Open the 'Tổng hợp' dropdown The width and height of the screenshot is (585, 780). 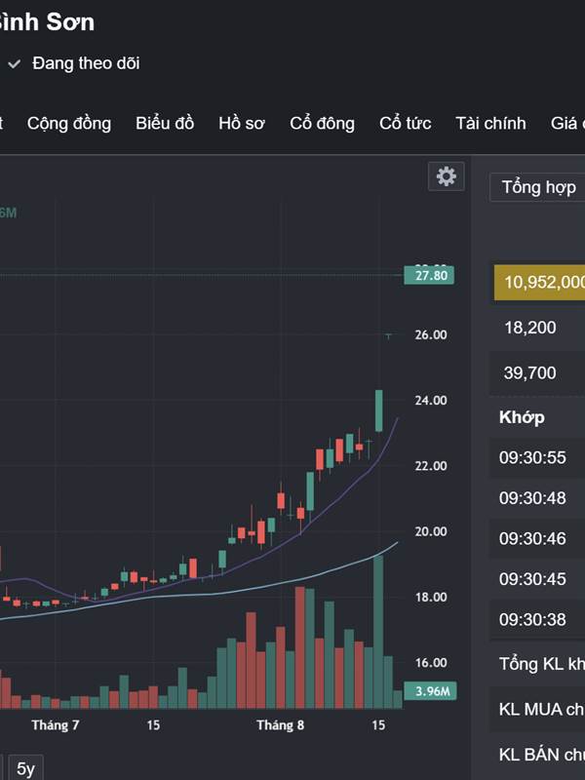[538, 187]
